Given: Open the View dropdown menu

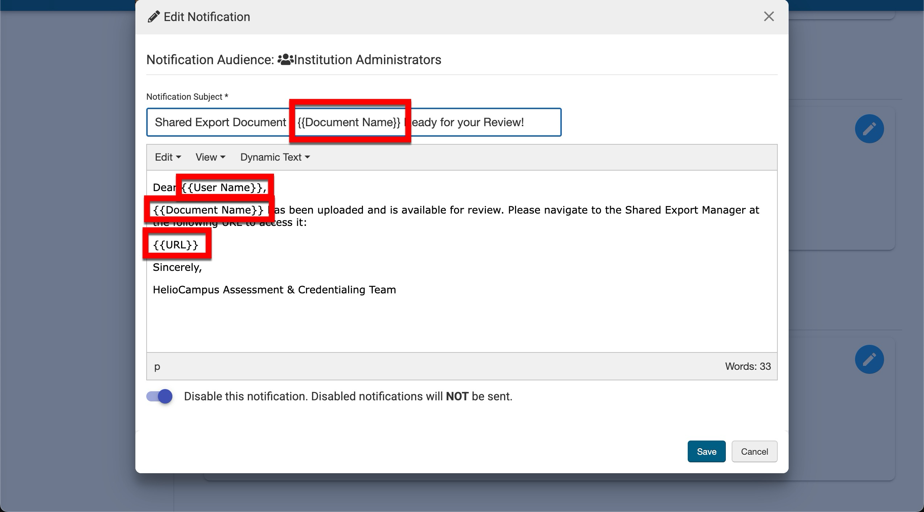Looking at the screenshot, I should 210,157.
